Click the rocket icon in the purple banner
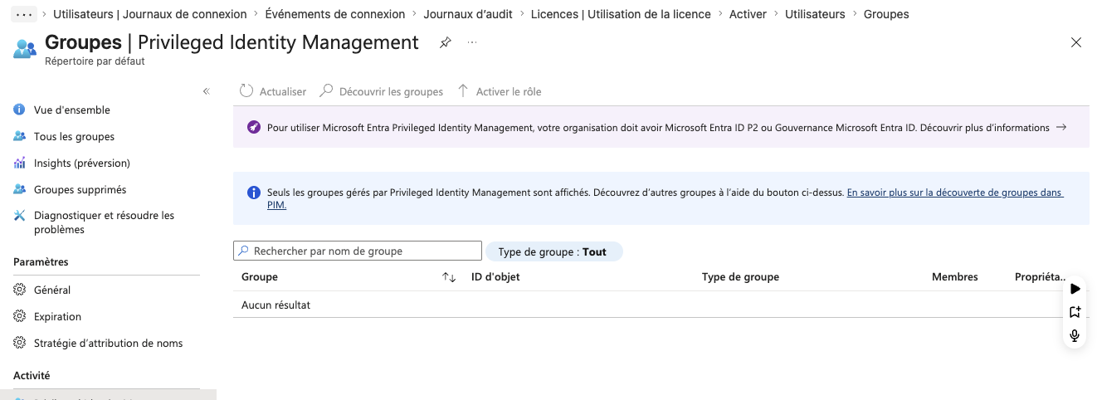Image resolution: width=1097 pixels, height=400 pixels. [x=254, y=128]
